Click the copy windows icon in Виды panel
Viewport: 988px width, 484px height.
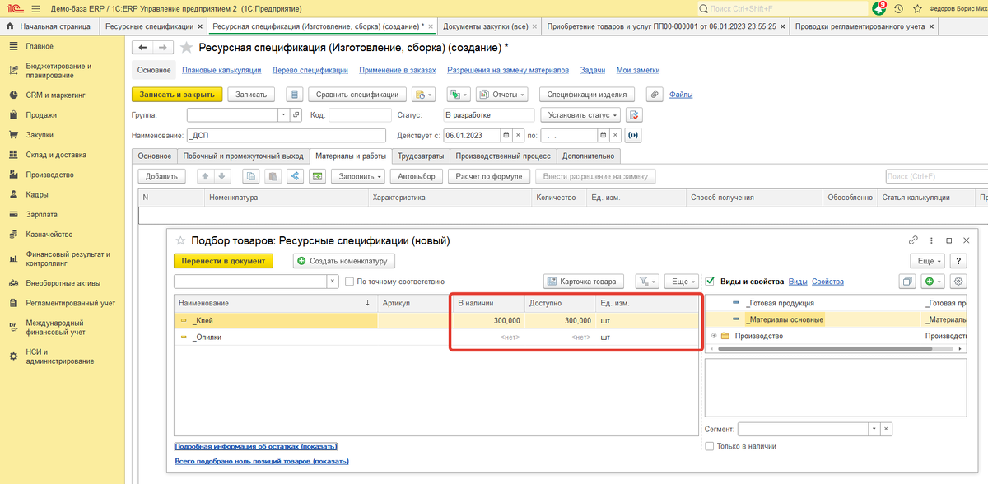pos(907,282)
